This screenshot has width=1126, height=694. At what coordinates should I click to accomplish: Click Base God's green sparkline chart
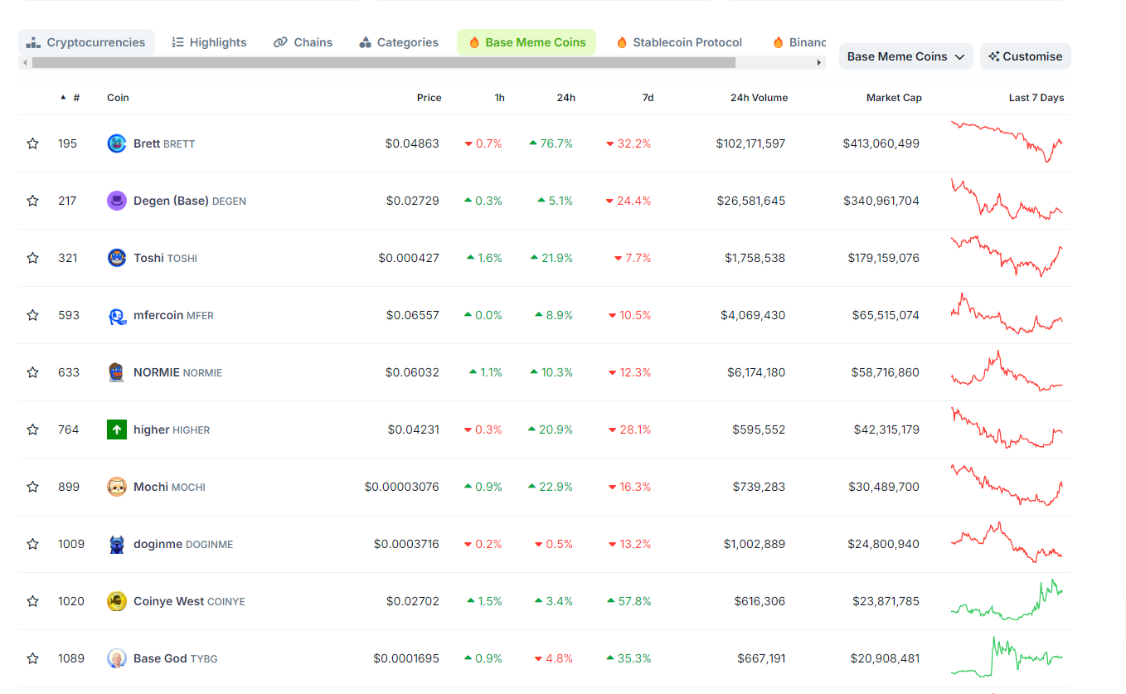point(1007,657)
